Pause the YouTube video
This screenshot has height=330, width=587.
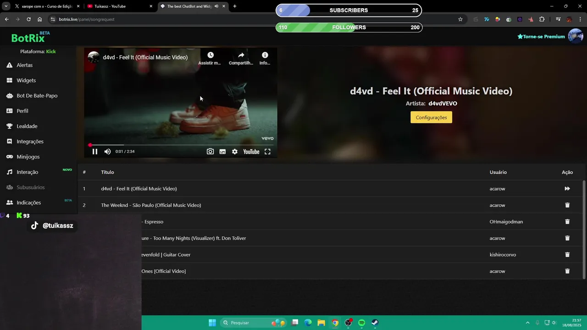[95, 152]
